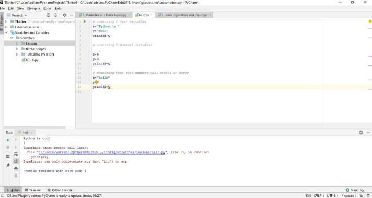Rerun 'test' with the green play icon in Run panel
This screenshot has width=372, height=198.
(8, 140)
